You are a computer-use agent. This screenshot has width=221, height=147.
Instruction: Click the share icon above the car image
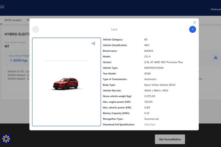point(93,43)
